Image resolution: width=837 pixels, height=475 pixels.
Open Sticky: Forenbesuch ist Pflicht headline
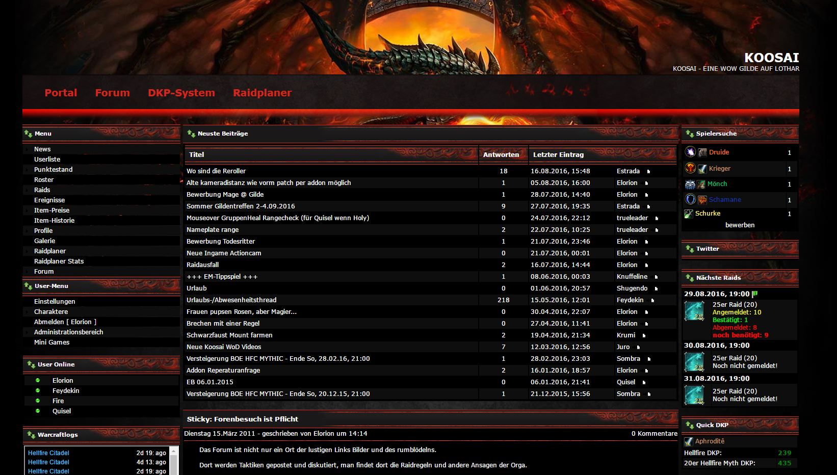(243, 419)
